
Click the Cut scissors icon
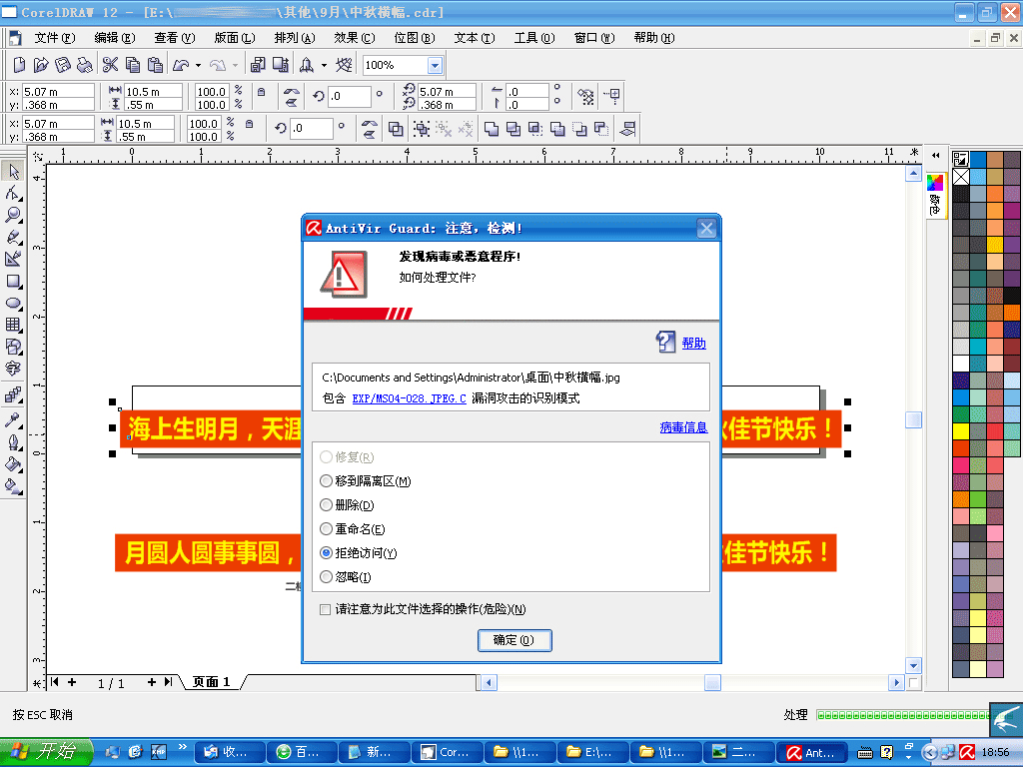point(110,65)
